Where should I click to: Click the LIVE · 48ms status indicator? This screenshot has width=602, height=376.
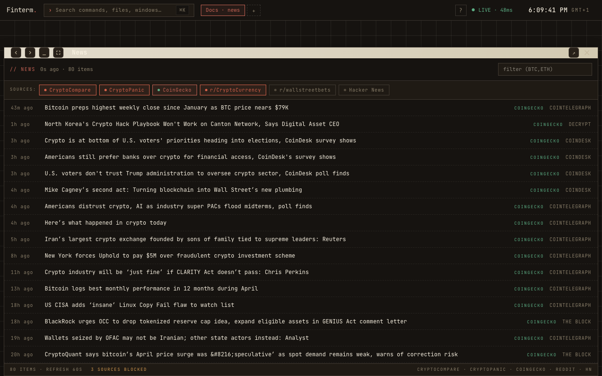point(492,10)
